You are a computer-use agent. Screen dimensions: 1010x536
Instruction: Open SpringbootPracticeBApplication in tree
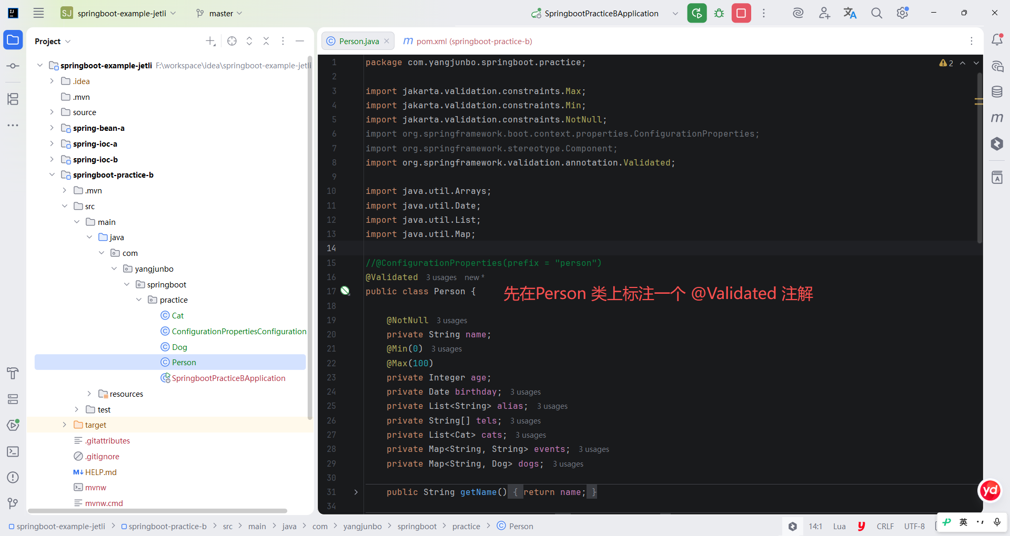223,378
